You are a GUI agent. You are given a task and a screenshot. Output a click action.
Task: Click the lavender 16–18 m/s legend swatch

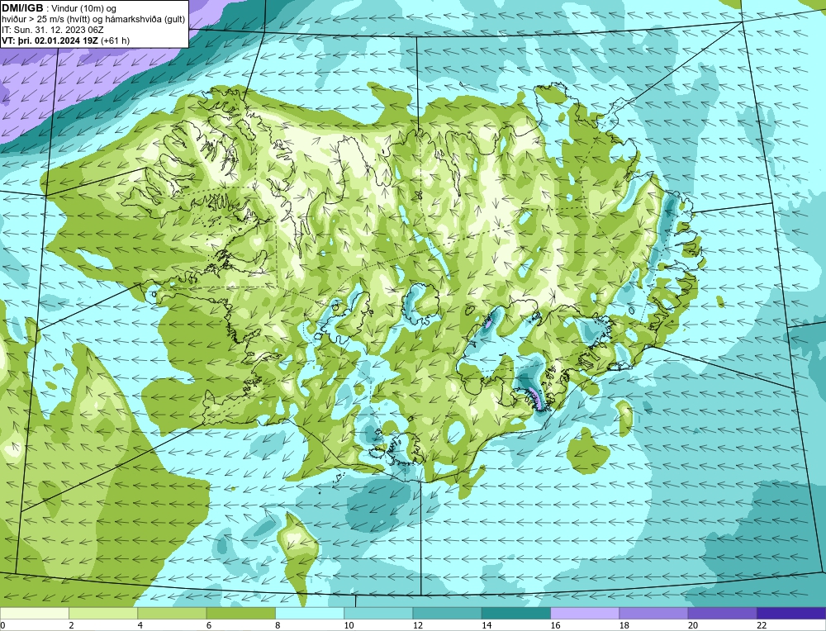(x=585, y=613)
